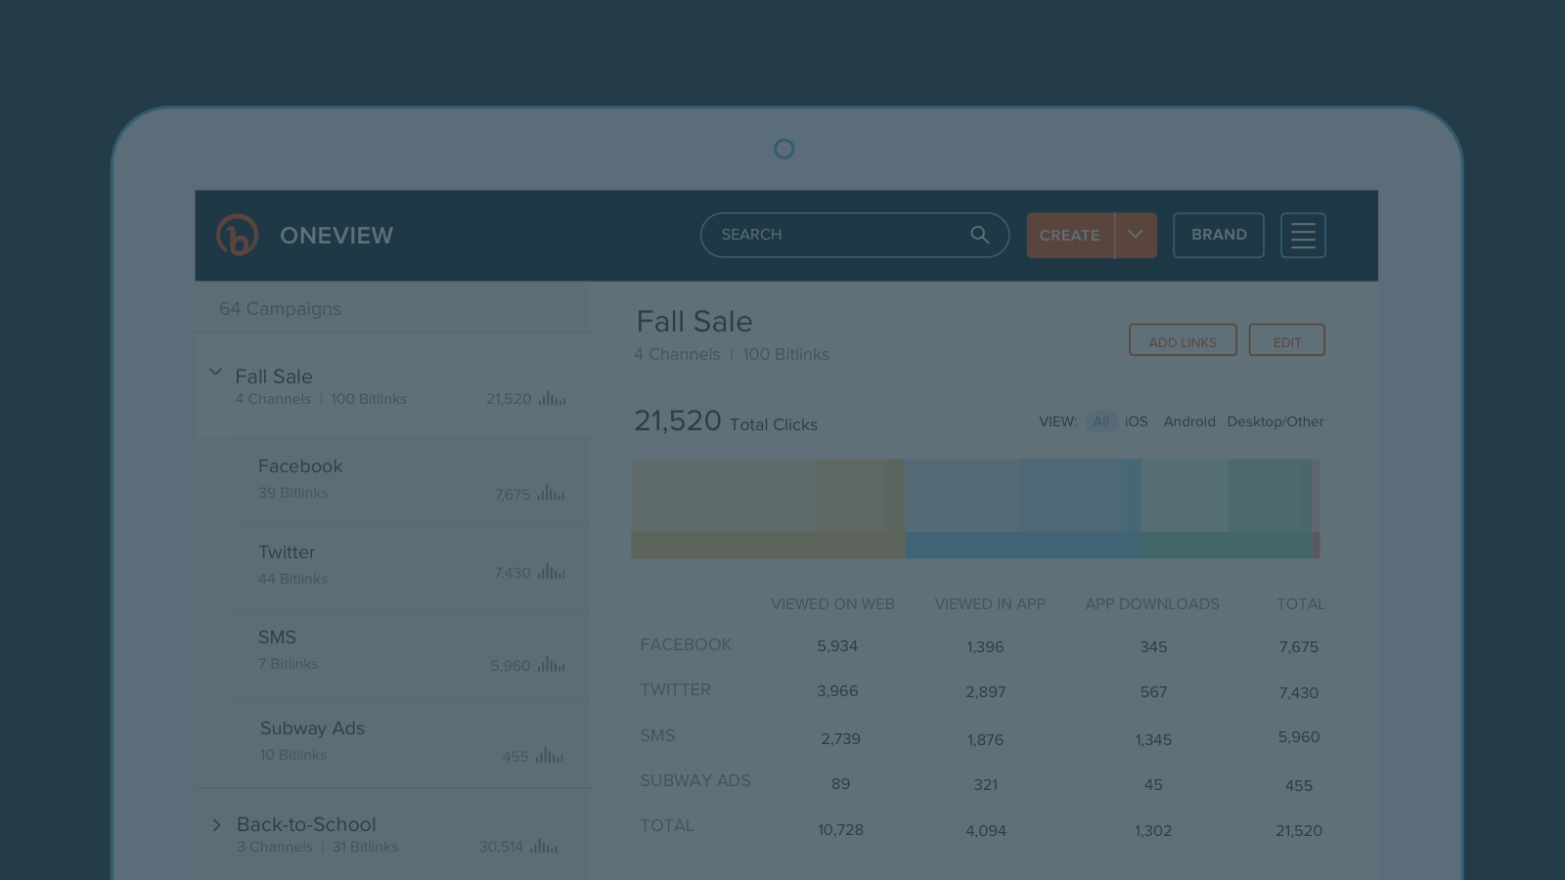This screenshot has height=880, width=1565.
Task: Click the Bitly logo icon
Action: click(x=237, y=235)
